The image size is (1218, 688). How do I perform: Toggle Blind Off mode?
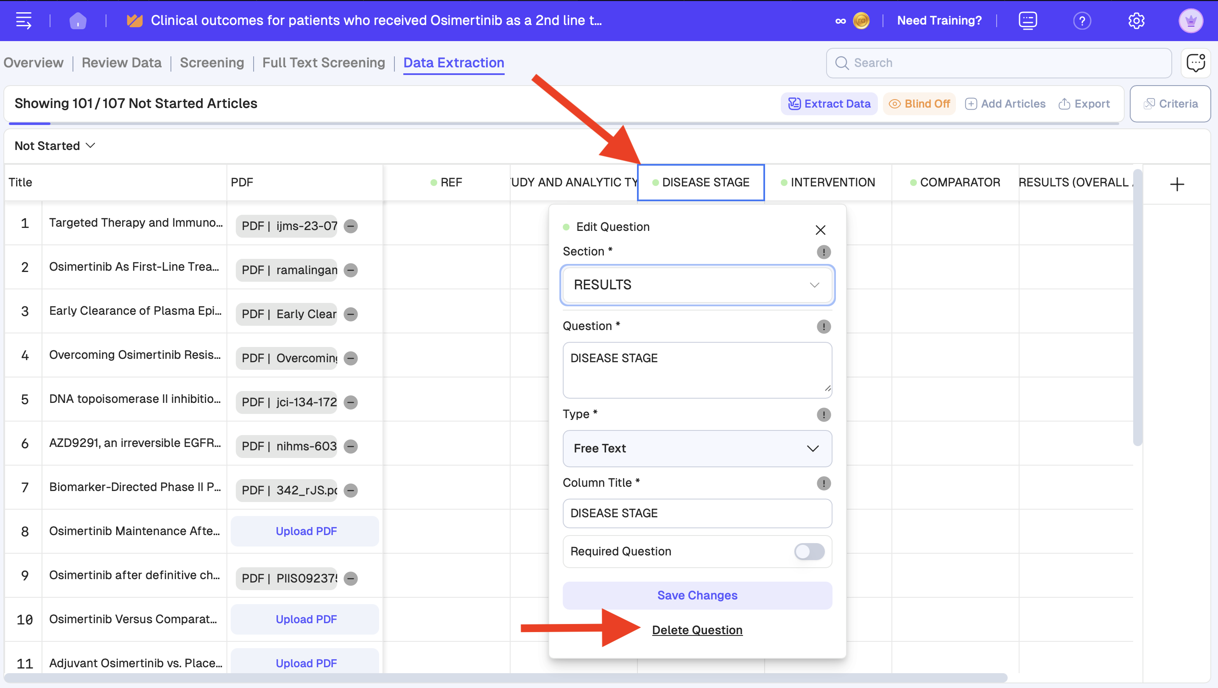pos(919,103)
